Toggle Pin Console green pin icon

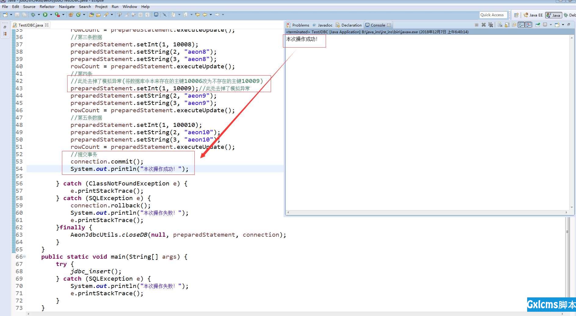[538, 25]
